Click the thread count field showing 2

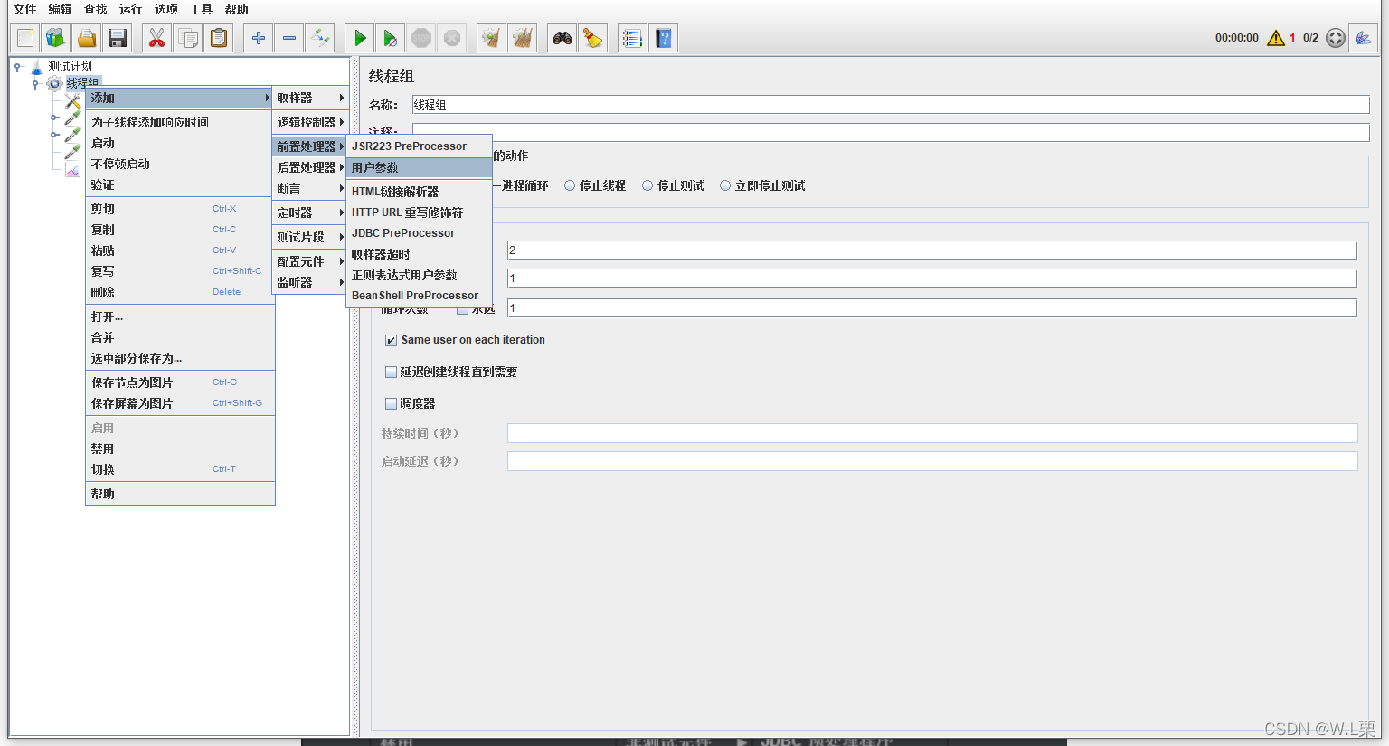point(932,250)
